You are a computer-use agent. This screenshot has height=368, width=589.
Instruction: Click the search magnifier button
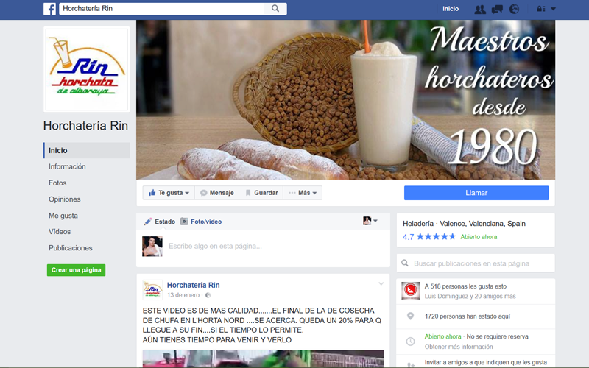[275, 8]
